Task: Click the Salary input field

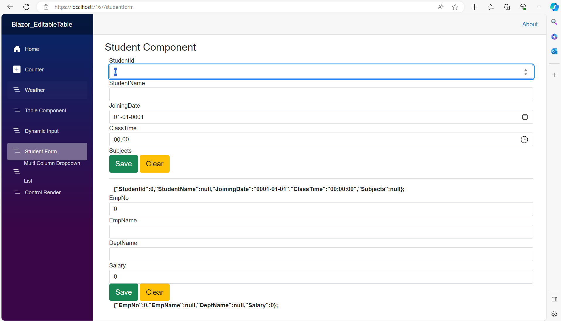Action: 321,277
